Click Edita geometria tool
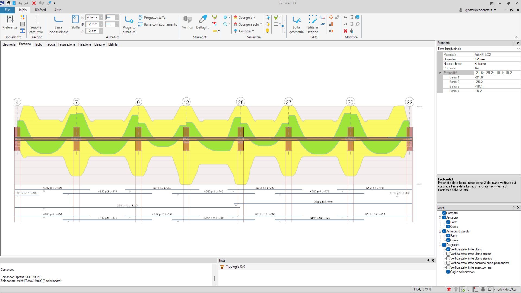Screen dimensions: 521x293 [296, 24]
